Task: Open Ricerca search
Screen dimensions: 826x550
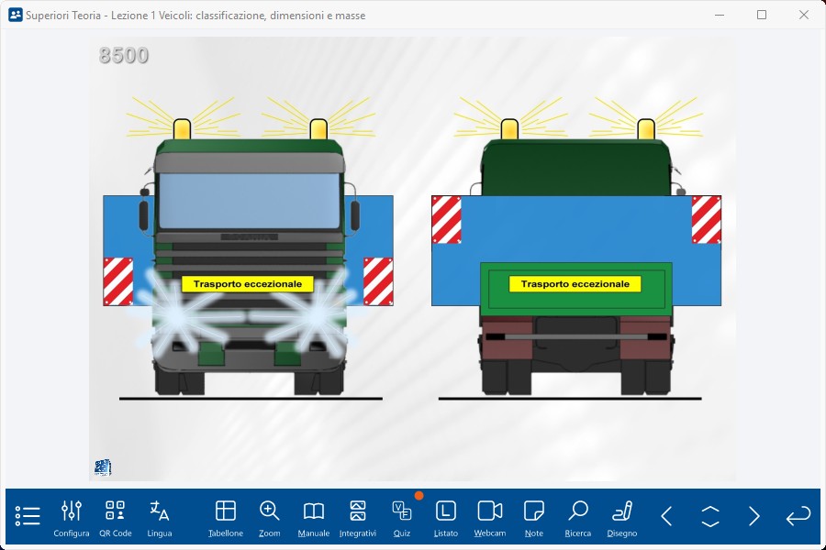Action: tap(578, 518)
